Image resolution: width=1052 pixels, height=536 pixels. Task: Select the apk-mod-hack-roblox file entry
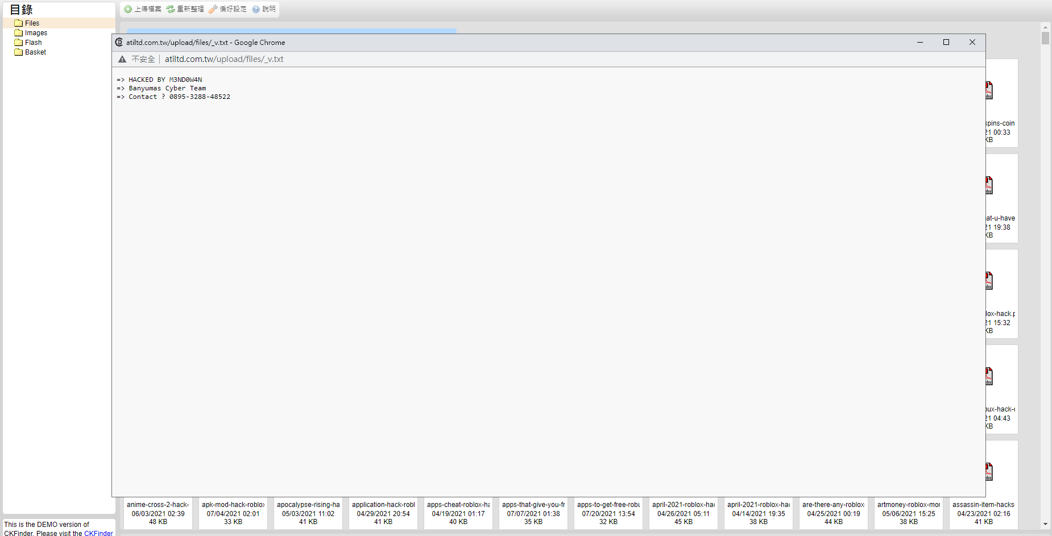click(233, 513)
